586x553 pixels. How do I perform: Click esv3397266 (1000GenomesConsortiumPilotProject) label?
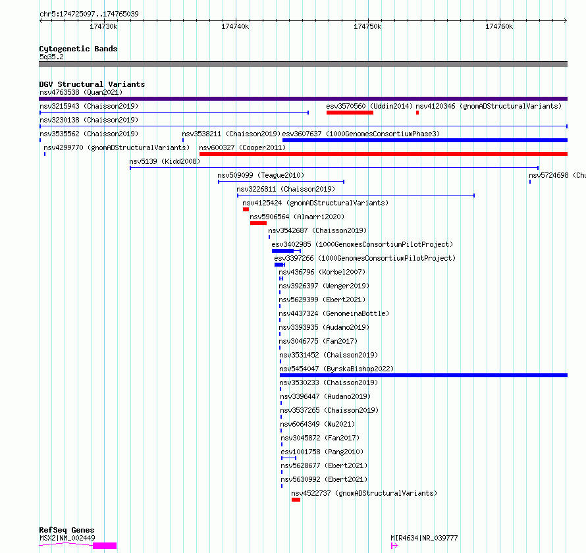tap(365, 258)
